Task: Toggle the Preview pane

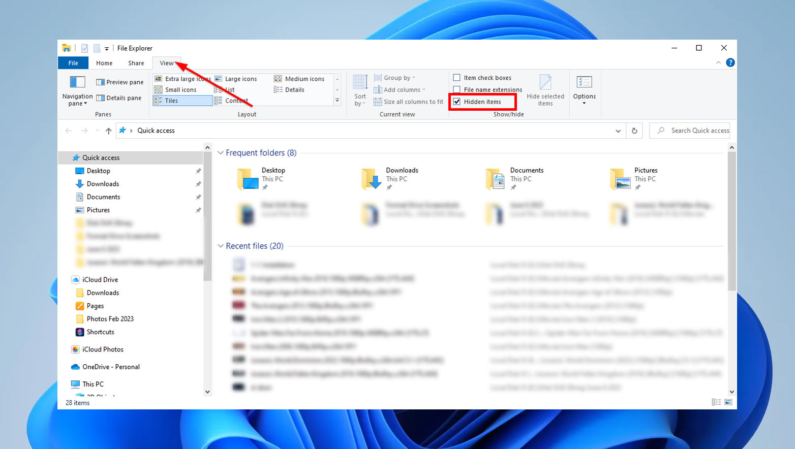Action: (x=119, y=82)
